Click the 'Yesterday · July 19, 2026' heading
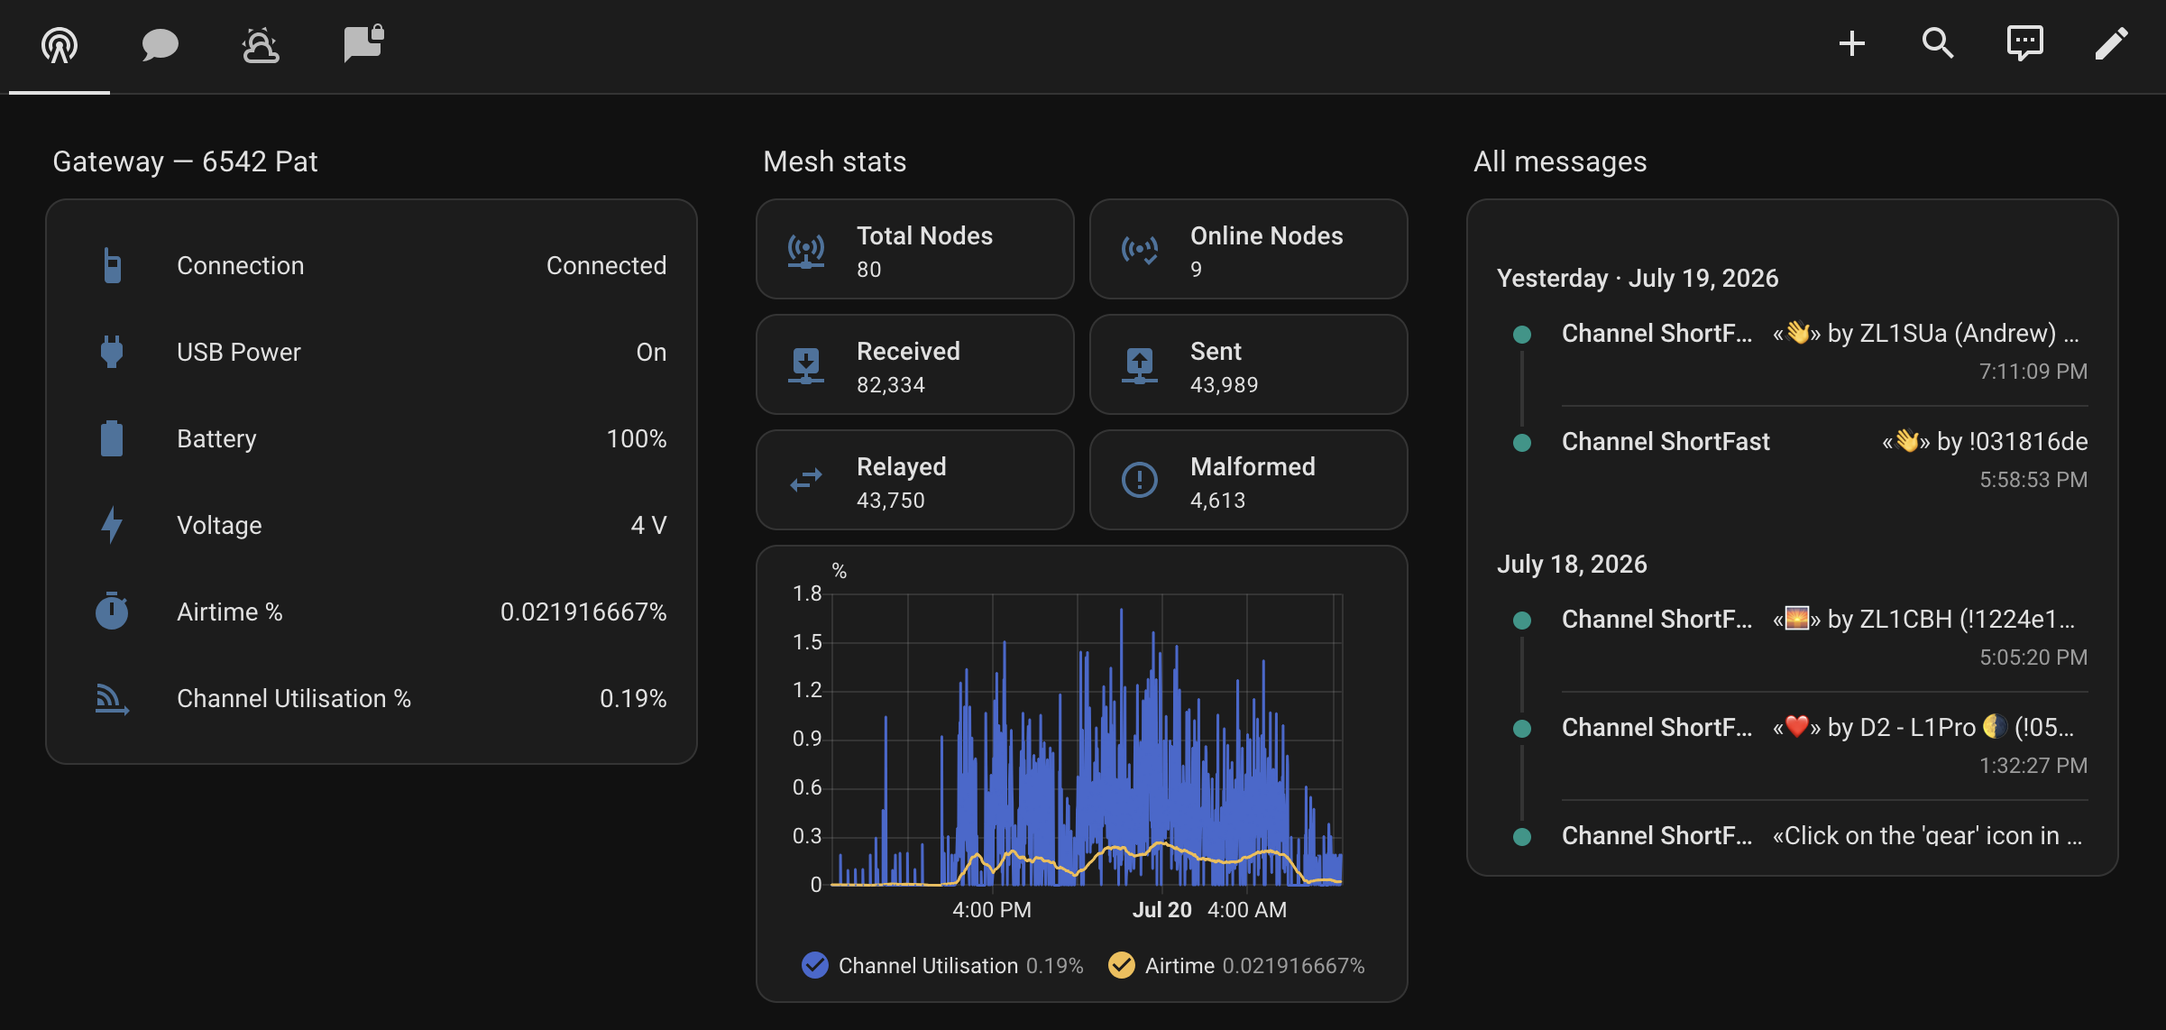2166x1030 pixels. click(1638, 278)
